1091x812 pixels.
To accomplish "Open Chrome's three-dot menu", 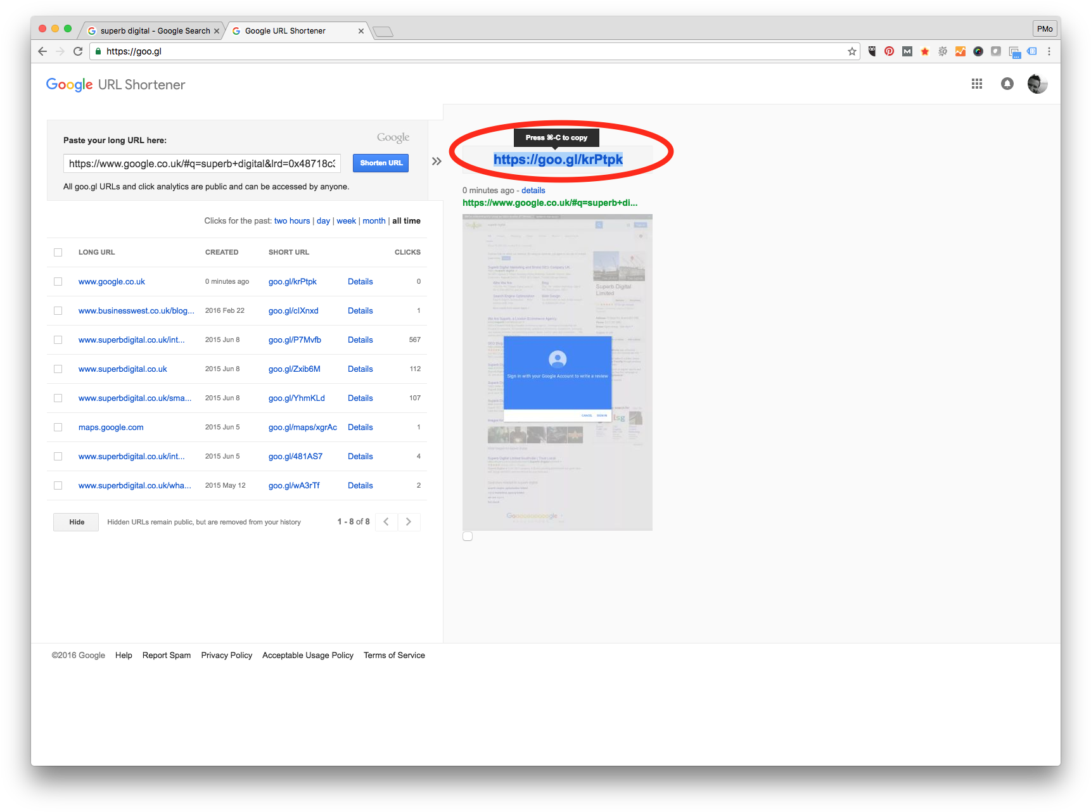I will tap(1050, 51).
